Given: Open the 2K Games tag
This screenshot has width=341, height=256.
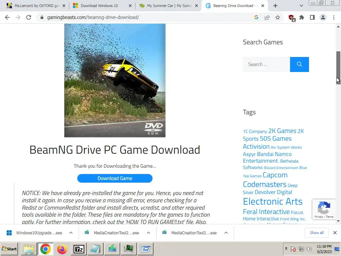Looking at the screenshot, I should tap(282, 131).
